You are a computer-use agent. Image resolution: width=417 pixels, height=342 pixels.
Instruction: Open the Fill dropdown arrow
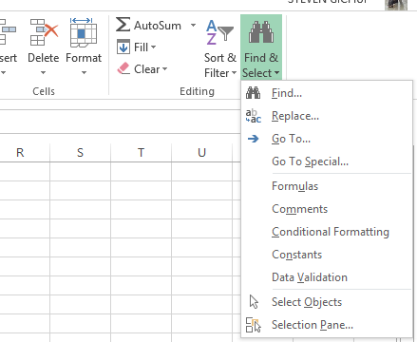coord(154,47)
